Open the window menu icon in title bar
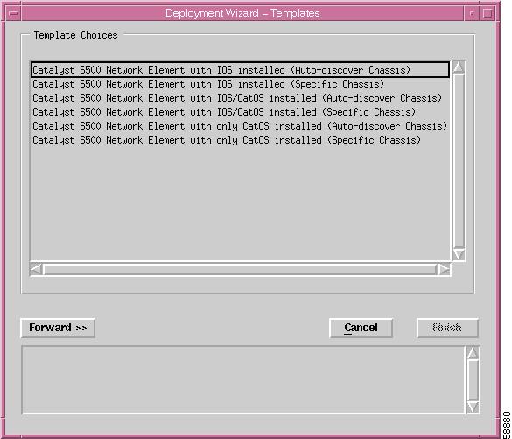The width and height of the screenshot is (512, 439). tap(13, 13)
